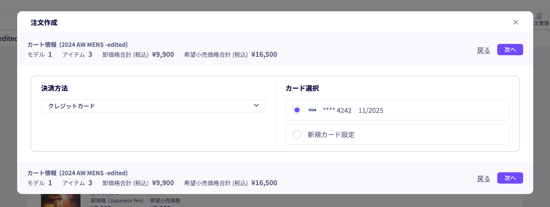Screen dimensions: 550x207
Task: Close the 注文作成 dialog
Action: pyautogui.click(x=516, y=22)
